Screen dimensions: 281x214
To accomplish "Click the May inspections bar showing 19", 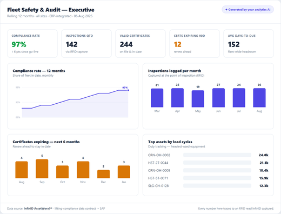I will 198,99.
